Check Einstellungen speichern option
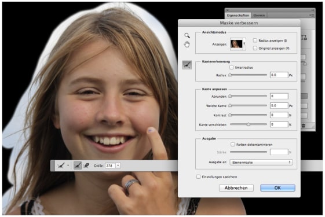The height and width of the screenshot is (217, 325). point(198,176)
